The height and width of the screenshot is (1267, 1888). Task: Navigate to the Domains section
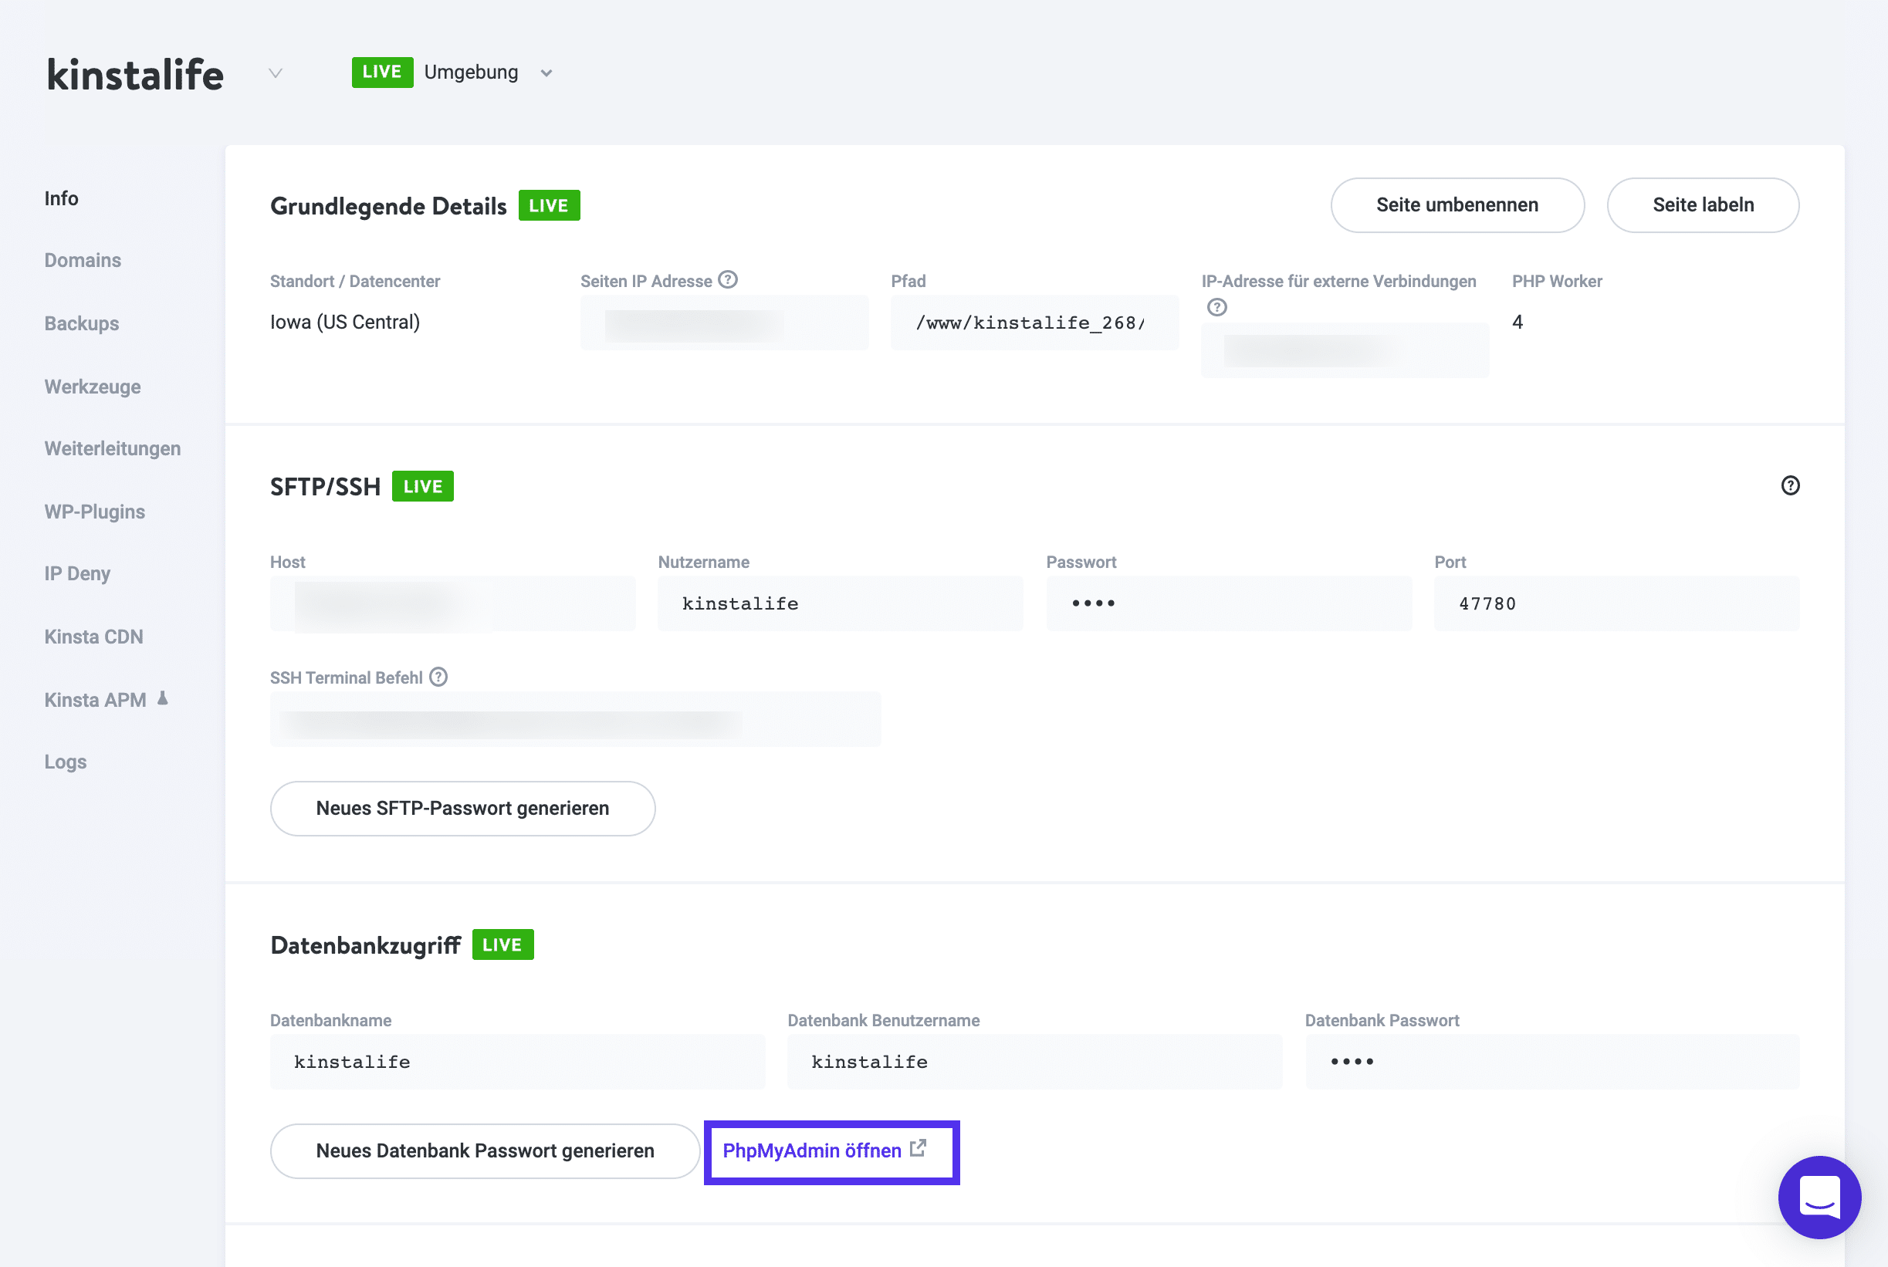click(x=82, y=260)
